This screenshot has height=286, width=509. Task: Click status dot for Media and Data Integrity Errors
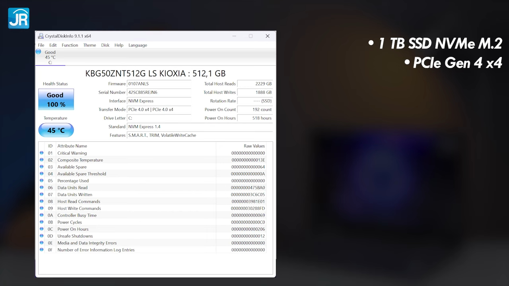point(42,243)
